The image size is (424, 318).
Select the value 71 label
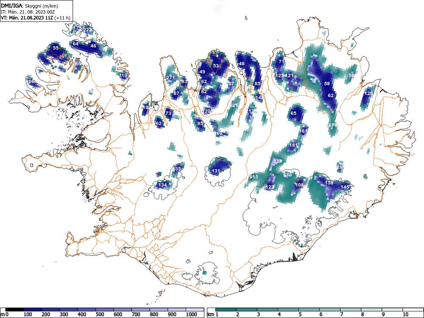(282, 61)
